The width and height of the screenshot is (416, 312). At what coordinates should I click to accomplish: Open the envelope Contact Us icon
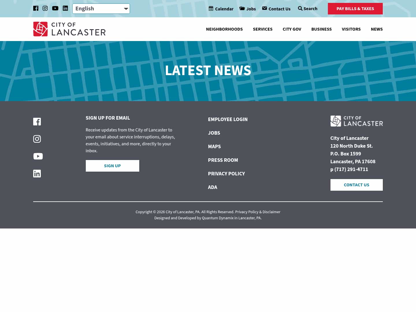tap(264, 8)
